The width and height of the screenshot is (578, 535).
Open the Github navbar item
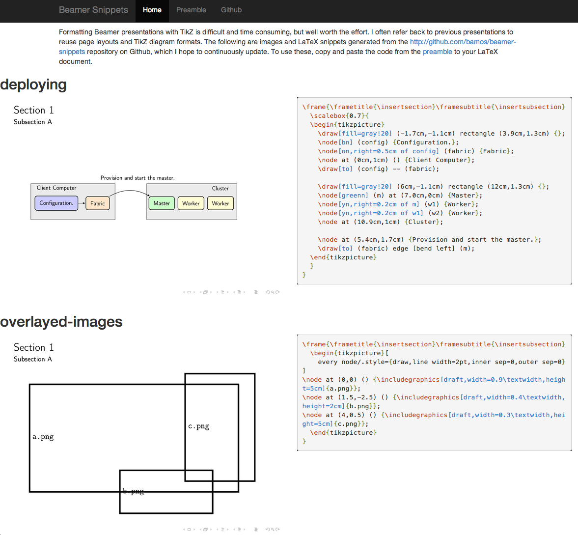(x=231, y=10)
